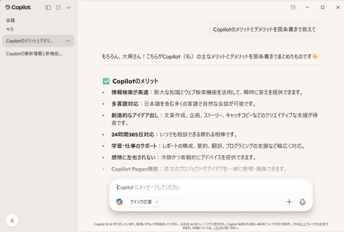
Task: Click the Copilot Pages機能 bullet text
Action: click(x=199, y=169)
